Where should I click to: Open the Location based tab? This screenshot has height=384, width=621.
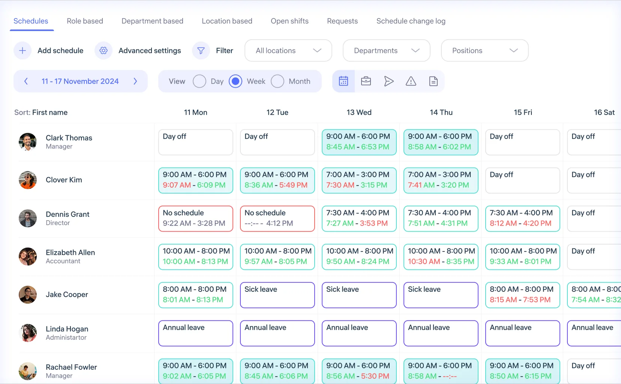227,21
